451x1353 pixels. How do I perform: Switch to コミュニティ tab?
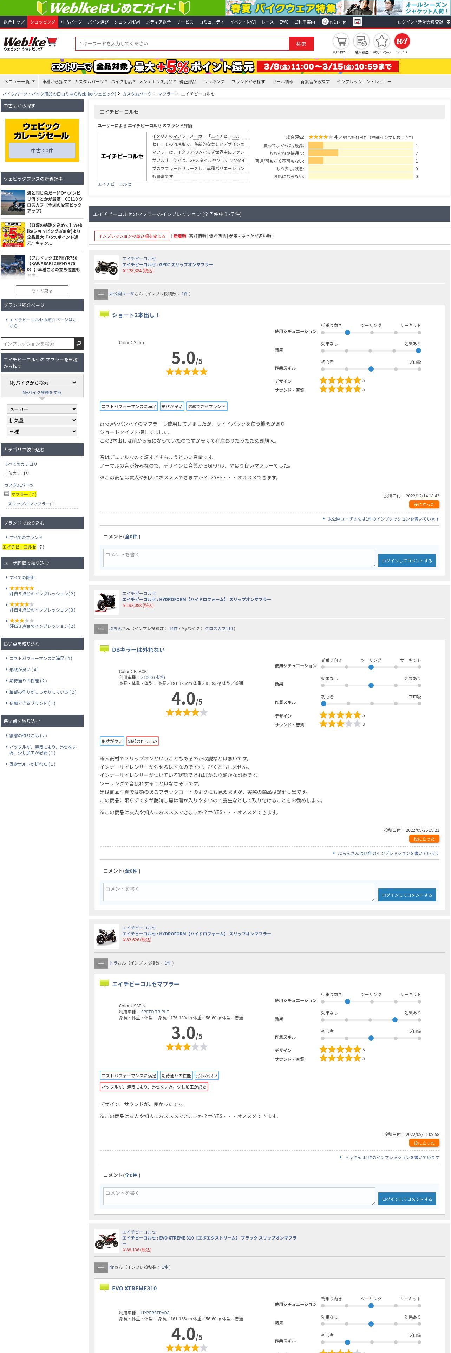pyautogui.click(x=211, y=22)
